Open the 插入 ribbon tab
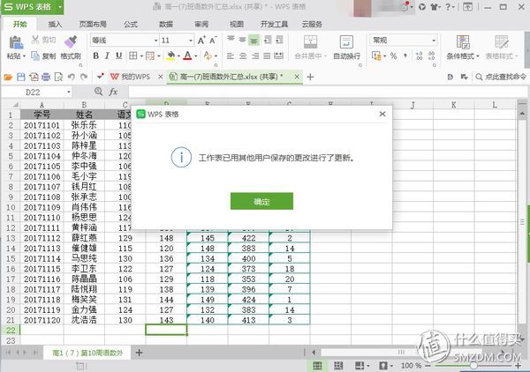530x372 pixels. pyautogui.click(x=55, y=25)
